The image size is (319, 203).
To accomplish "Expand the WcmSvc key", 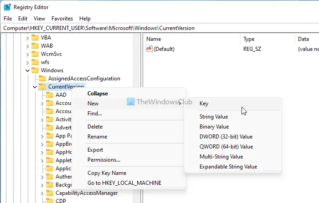I will tap(27, 54).
